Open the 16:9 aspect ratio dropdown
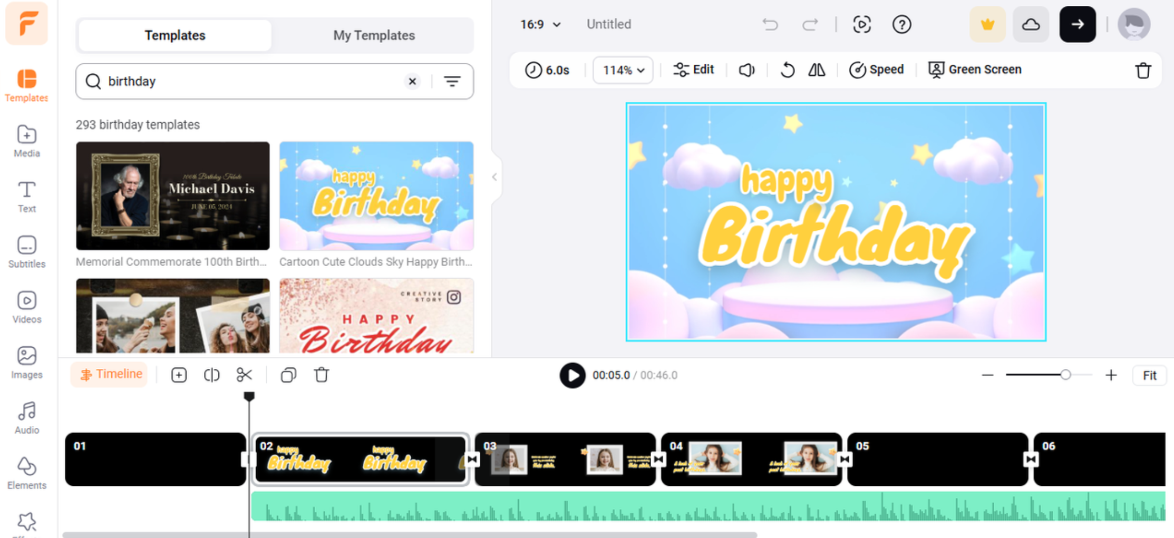 coord(539,24)
